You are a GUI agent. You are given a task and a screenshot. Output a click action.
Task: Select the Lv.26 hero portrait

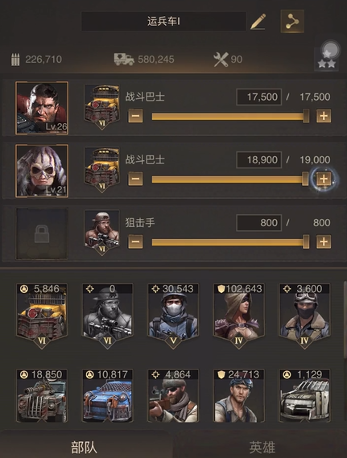42,108
